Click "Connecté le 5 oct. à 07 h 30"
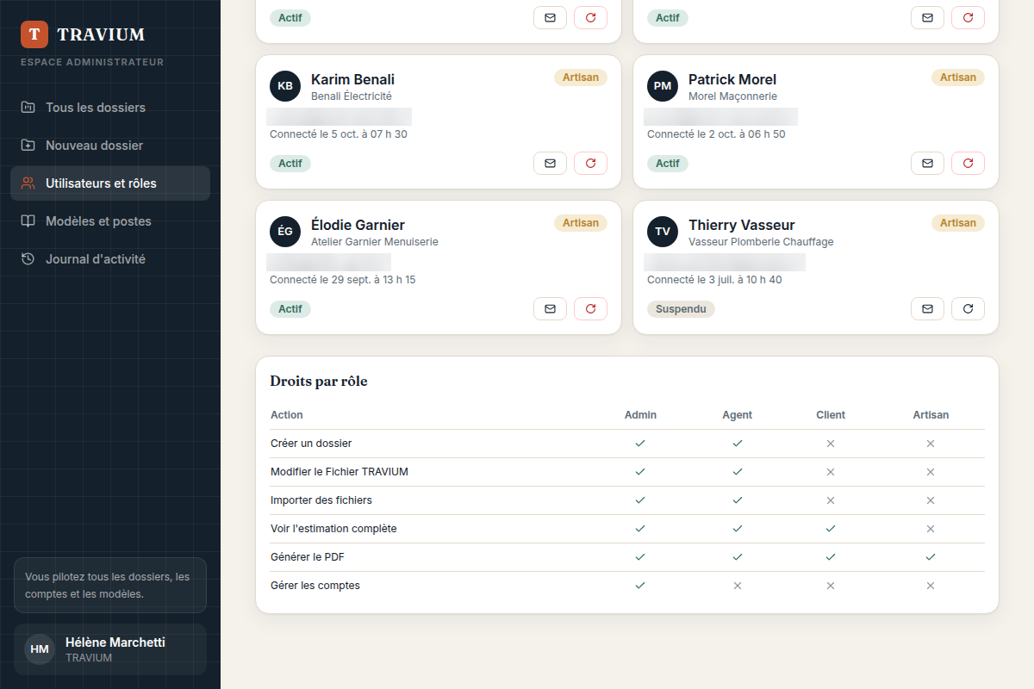Image resolution: width=1034 pixels, height=689 pixels. click(339, 134)
